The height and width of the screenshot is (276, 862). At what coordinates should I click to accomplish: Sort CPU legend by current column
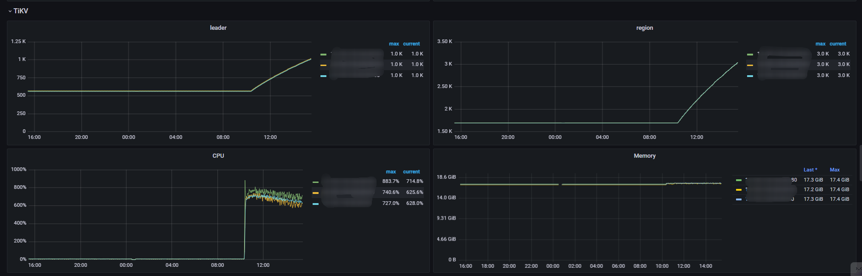pyautogui.click(x=411, y=172)
